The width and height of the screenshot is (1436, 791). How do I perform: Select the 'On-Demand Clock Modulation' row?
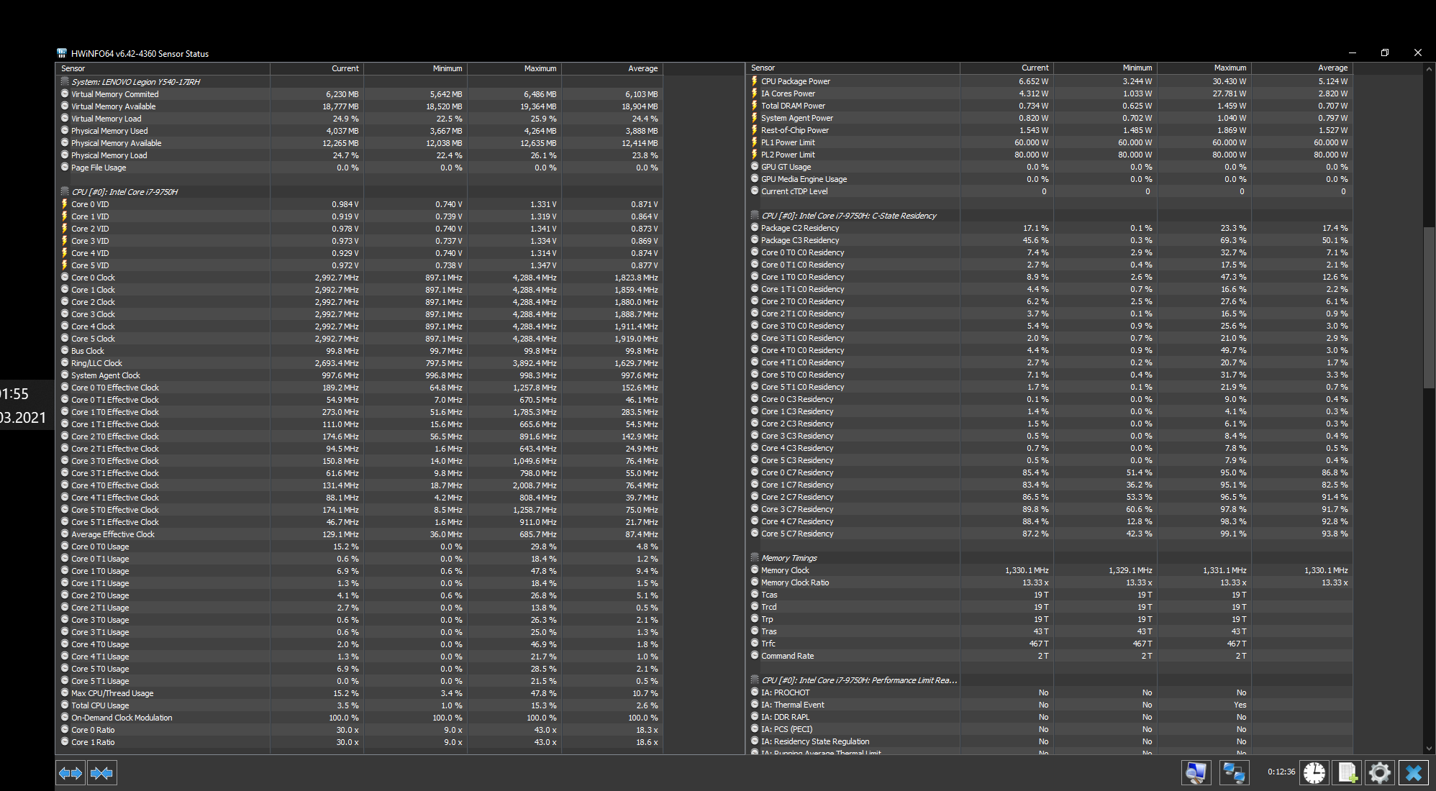point(360,718)
